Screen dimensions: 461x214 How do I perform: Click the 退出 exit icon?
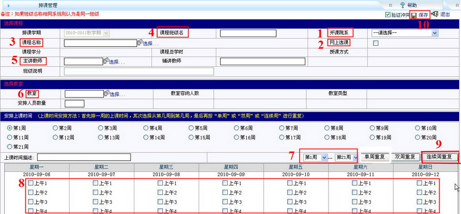(x=435, y=15)
